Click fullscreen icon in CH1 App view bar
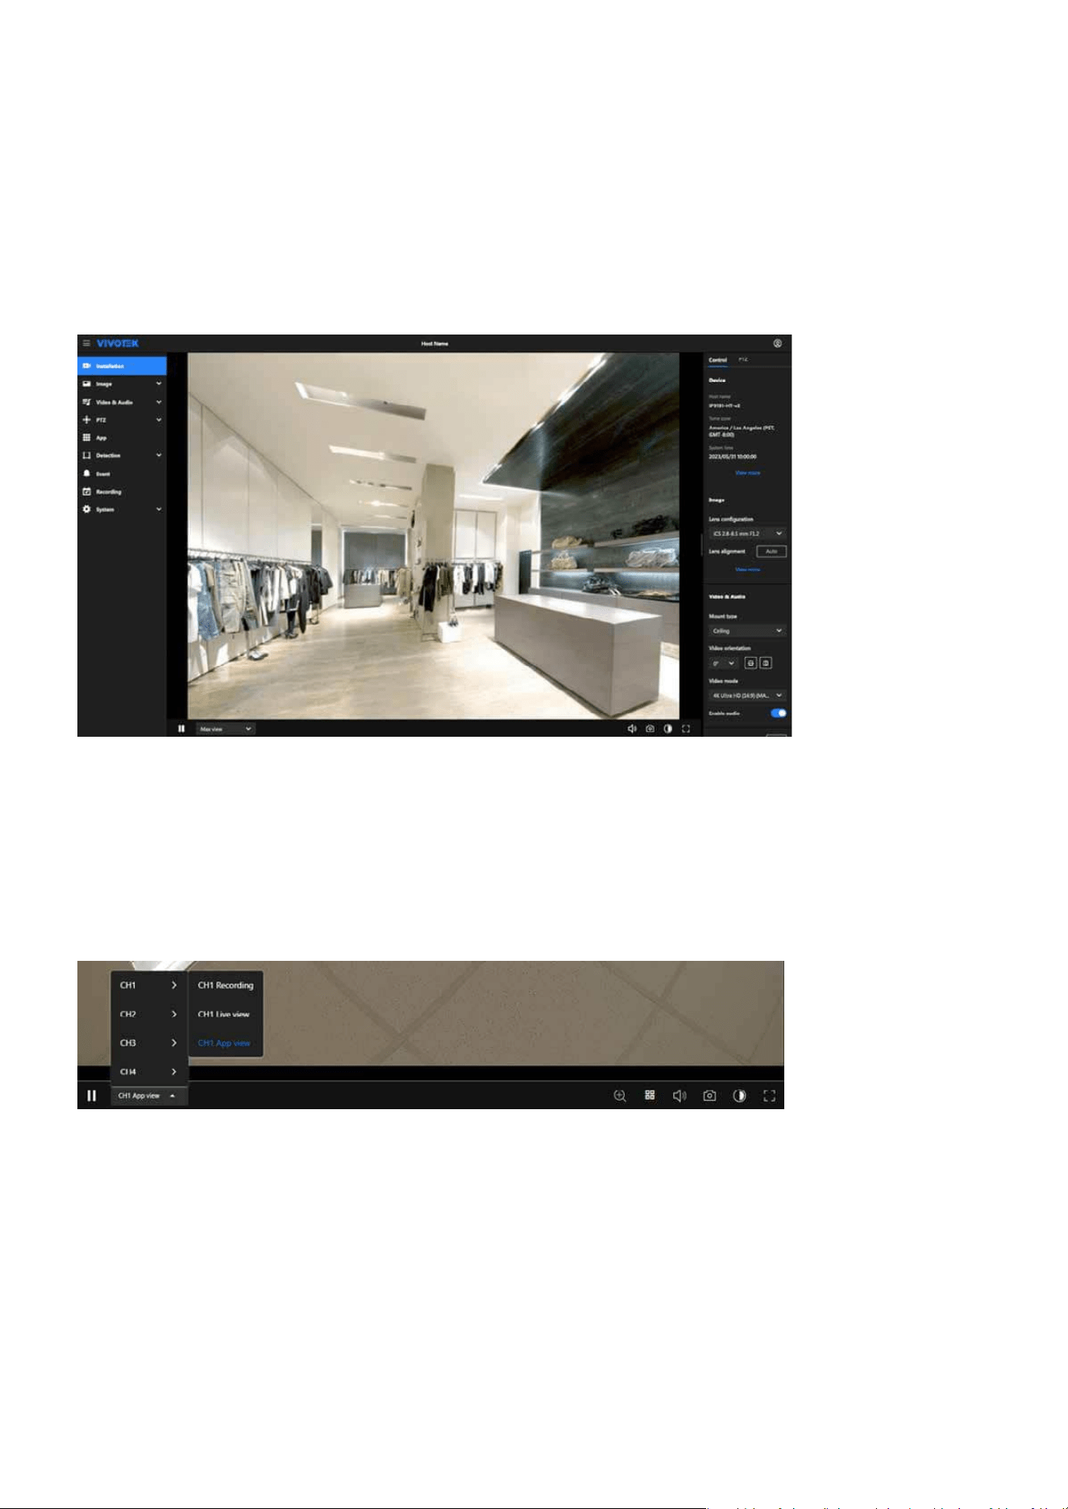This screenshot has height=1509, width=1068. coord(769,1095)
